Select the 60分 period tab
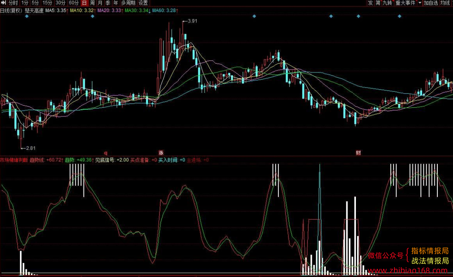 (x=74, y=3)
